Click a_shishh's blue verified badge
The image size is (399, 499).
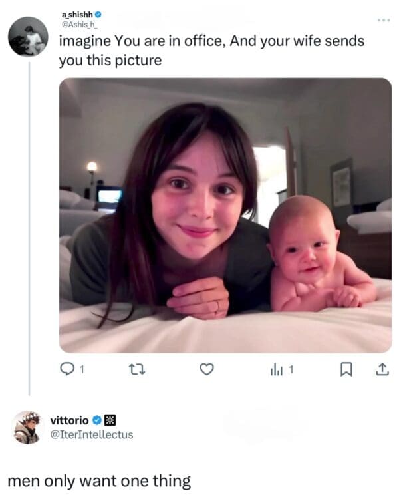point(98,13)
